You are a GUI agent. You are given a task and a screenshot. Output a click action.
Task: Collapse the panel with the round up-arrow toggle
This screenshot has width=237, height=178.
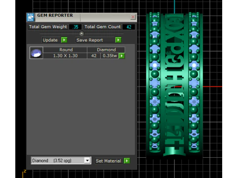coord(81,34)
